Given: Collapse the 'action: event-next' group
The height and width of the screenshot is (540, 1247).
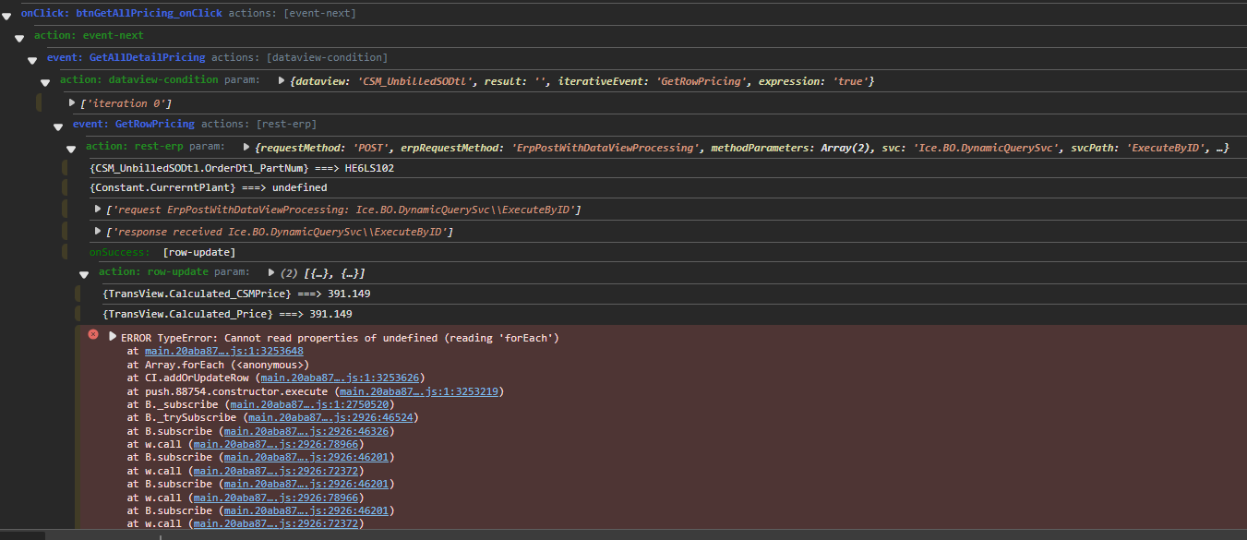Looking at the screenshot, I should click(x=20, y=38).
